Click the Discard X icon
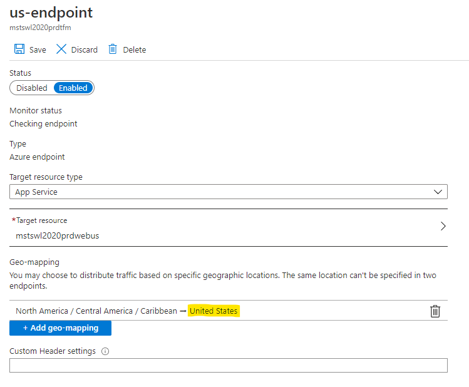The height and width of the screenshot is (387, 469). click(61, 49)
